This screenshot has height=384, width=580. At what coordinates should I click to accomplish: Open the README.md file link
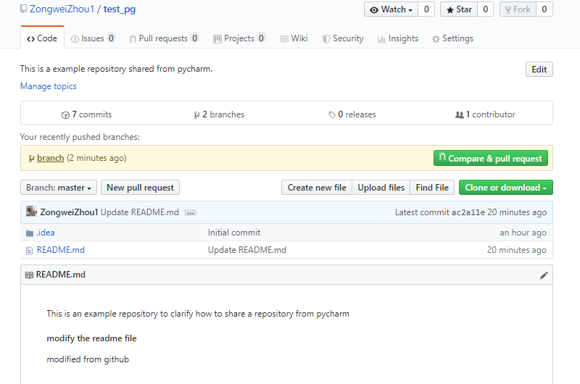61,250
